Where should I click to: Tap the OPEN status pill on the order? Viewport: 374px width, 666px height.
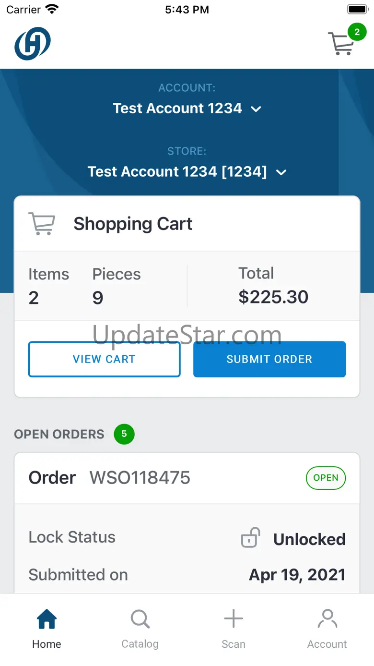[326, 478]
